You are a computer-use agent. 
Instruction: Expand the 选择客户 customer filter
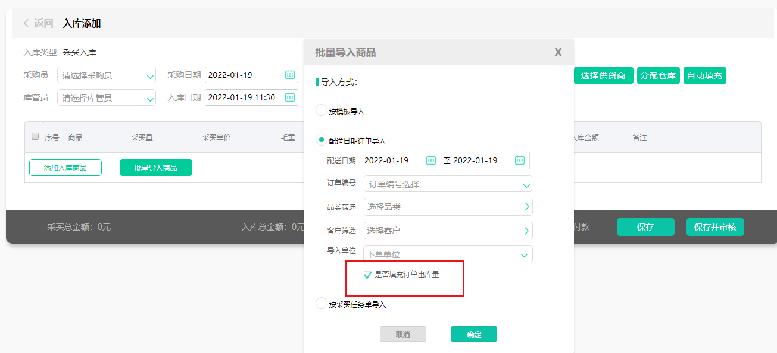click(x=447, y=230)
